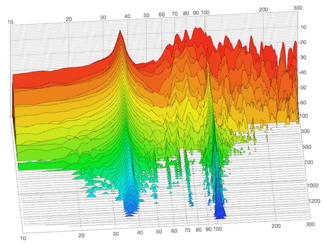Select the highest red crest near 90 Hz
Screen dimensions: 324x249
199,31
